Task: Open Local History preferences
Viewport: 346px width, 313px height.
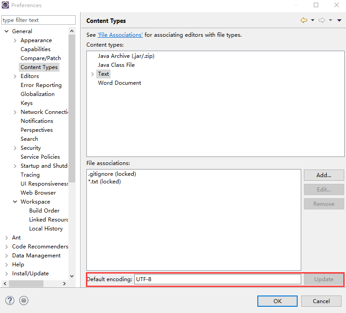Action: (46, 229)
